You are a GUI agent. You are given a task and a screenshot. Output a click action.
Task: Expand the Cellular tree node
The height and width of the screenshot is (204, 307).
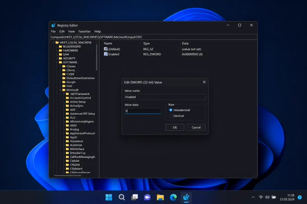pyautogui.click(x=64, y=161)
